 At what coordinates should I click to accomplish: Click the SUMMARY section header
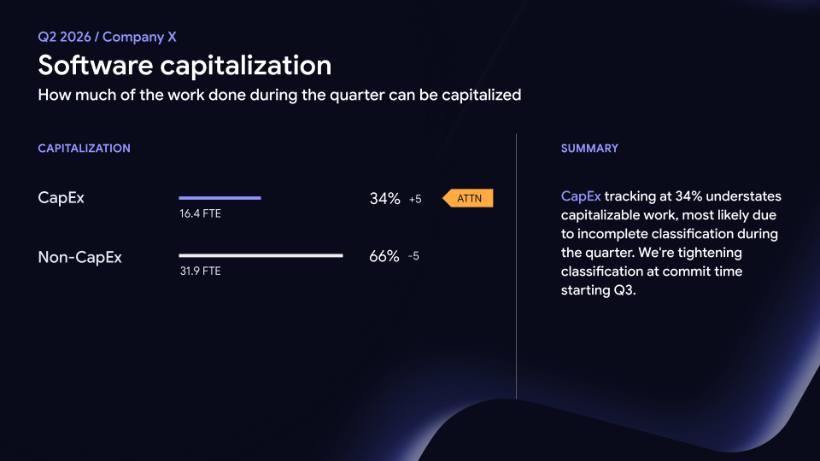click(x=589, y=149)
